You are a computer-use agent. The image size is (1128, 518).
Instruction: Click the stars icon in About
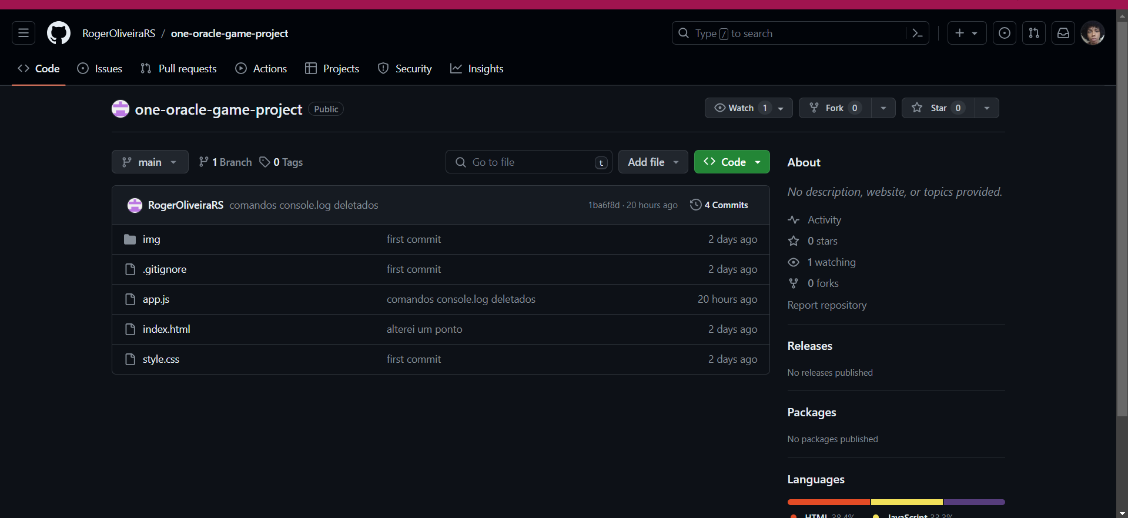[794, 241]
